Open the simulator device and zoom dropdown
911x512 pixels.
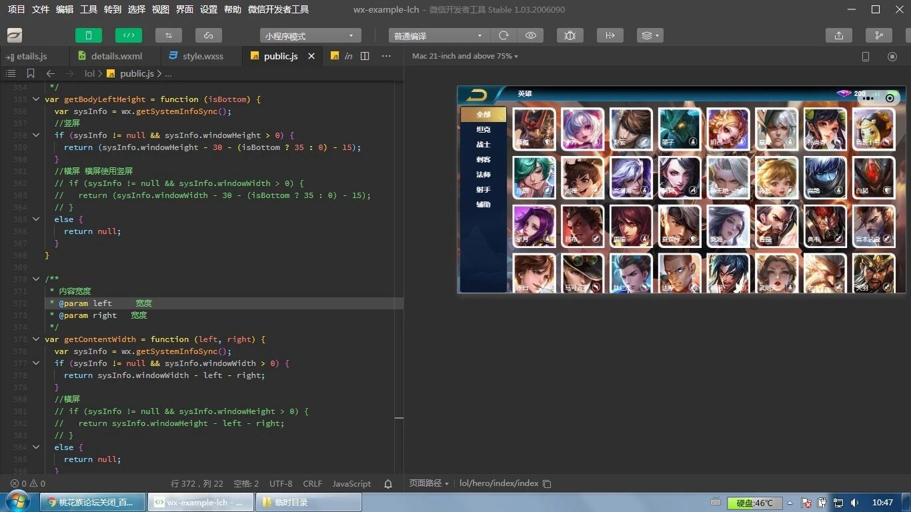click(465, 56)
